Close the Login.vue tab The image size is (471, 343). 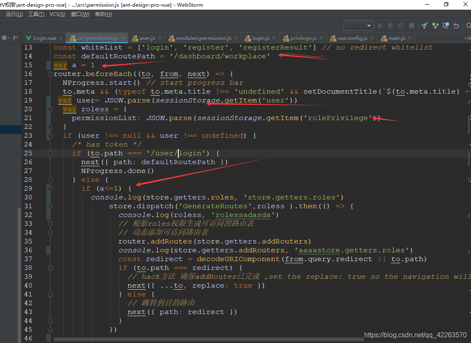(x=61, y=38)
